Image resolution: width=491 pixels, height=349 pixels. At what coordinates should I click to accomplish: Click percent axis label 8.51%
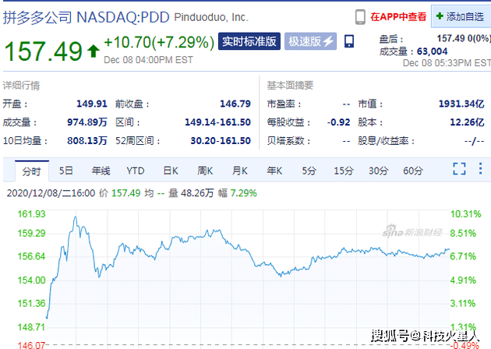pos(463,233)
